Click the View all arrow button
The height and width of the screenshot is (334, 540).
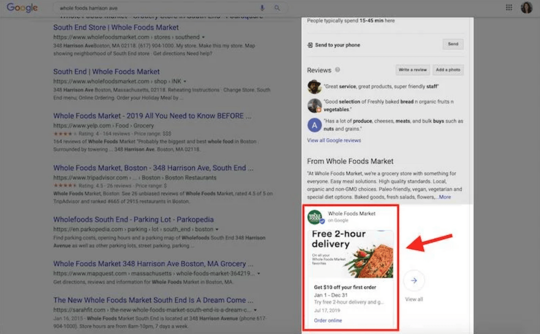[x=414, y=281]
